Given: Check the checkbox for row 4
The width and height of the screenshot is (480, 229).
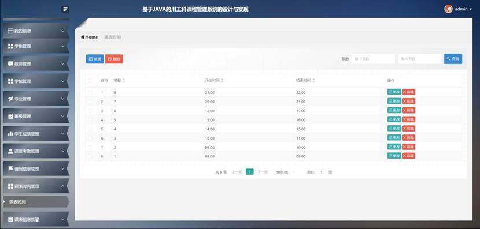Looking at the screenshot, I should 90,120.
